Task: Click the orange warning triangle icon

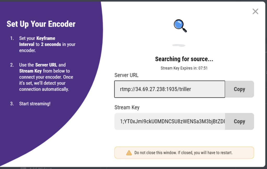Action: tap(129, 153)
